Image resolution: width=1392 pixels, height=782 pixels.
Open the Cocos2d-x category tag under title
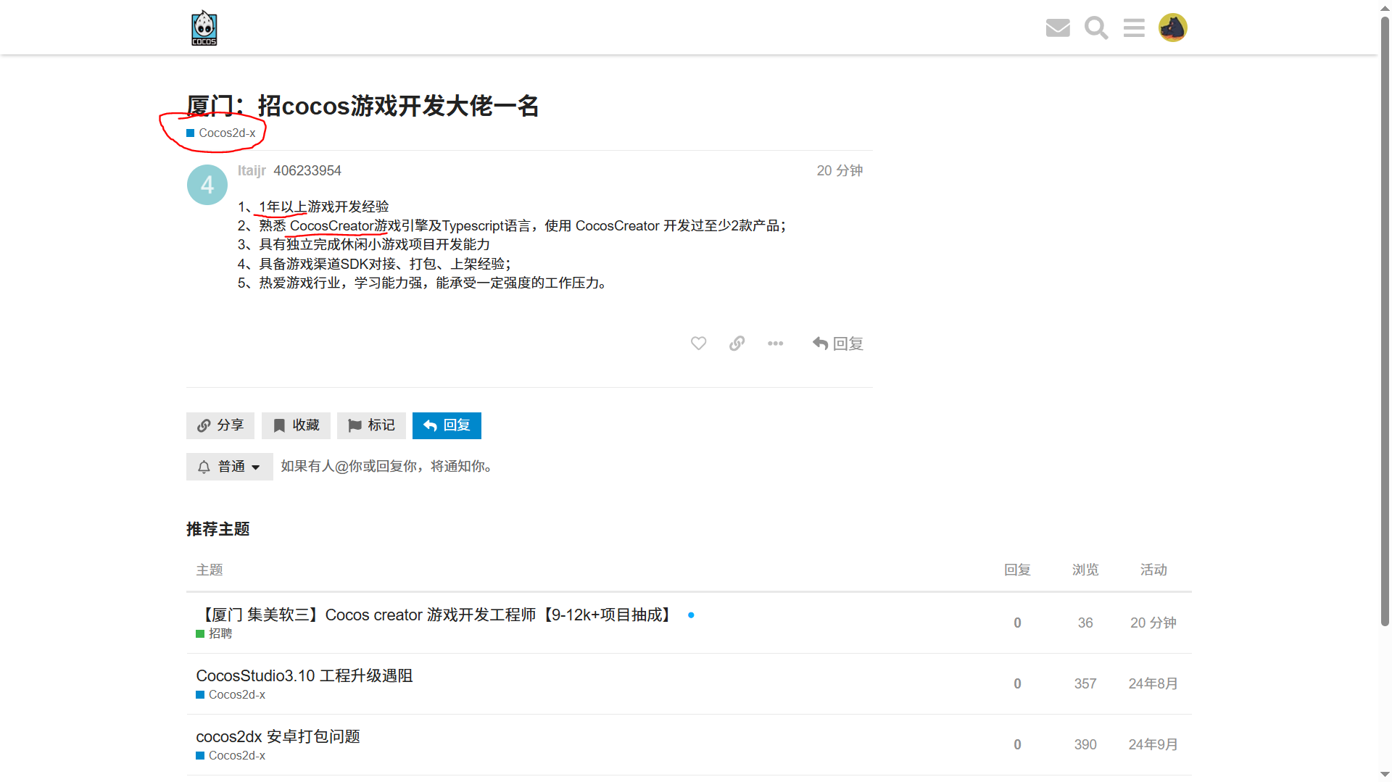tap(221, 133)
